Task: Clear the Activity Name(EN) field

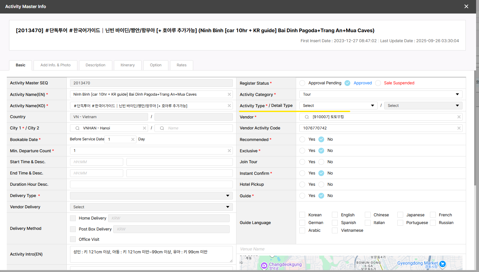Action: (229, 94)
